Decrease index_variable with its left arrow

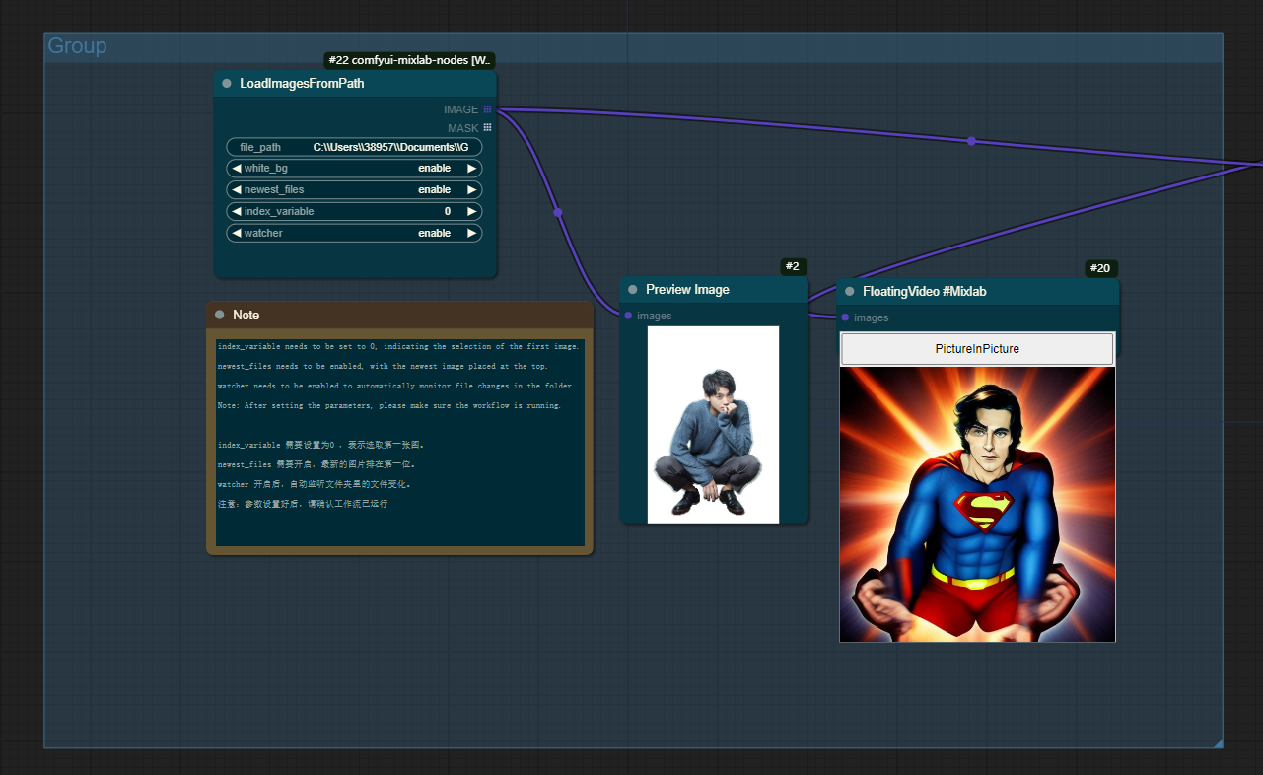click(x=237, y=212)
